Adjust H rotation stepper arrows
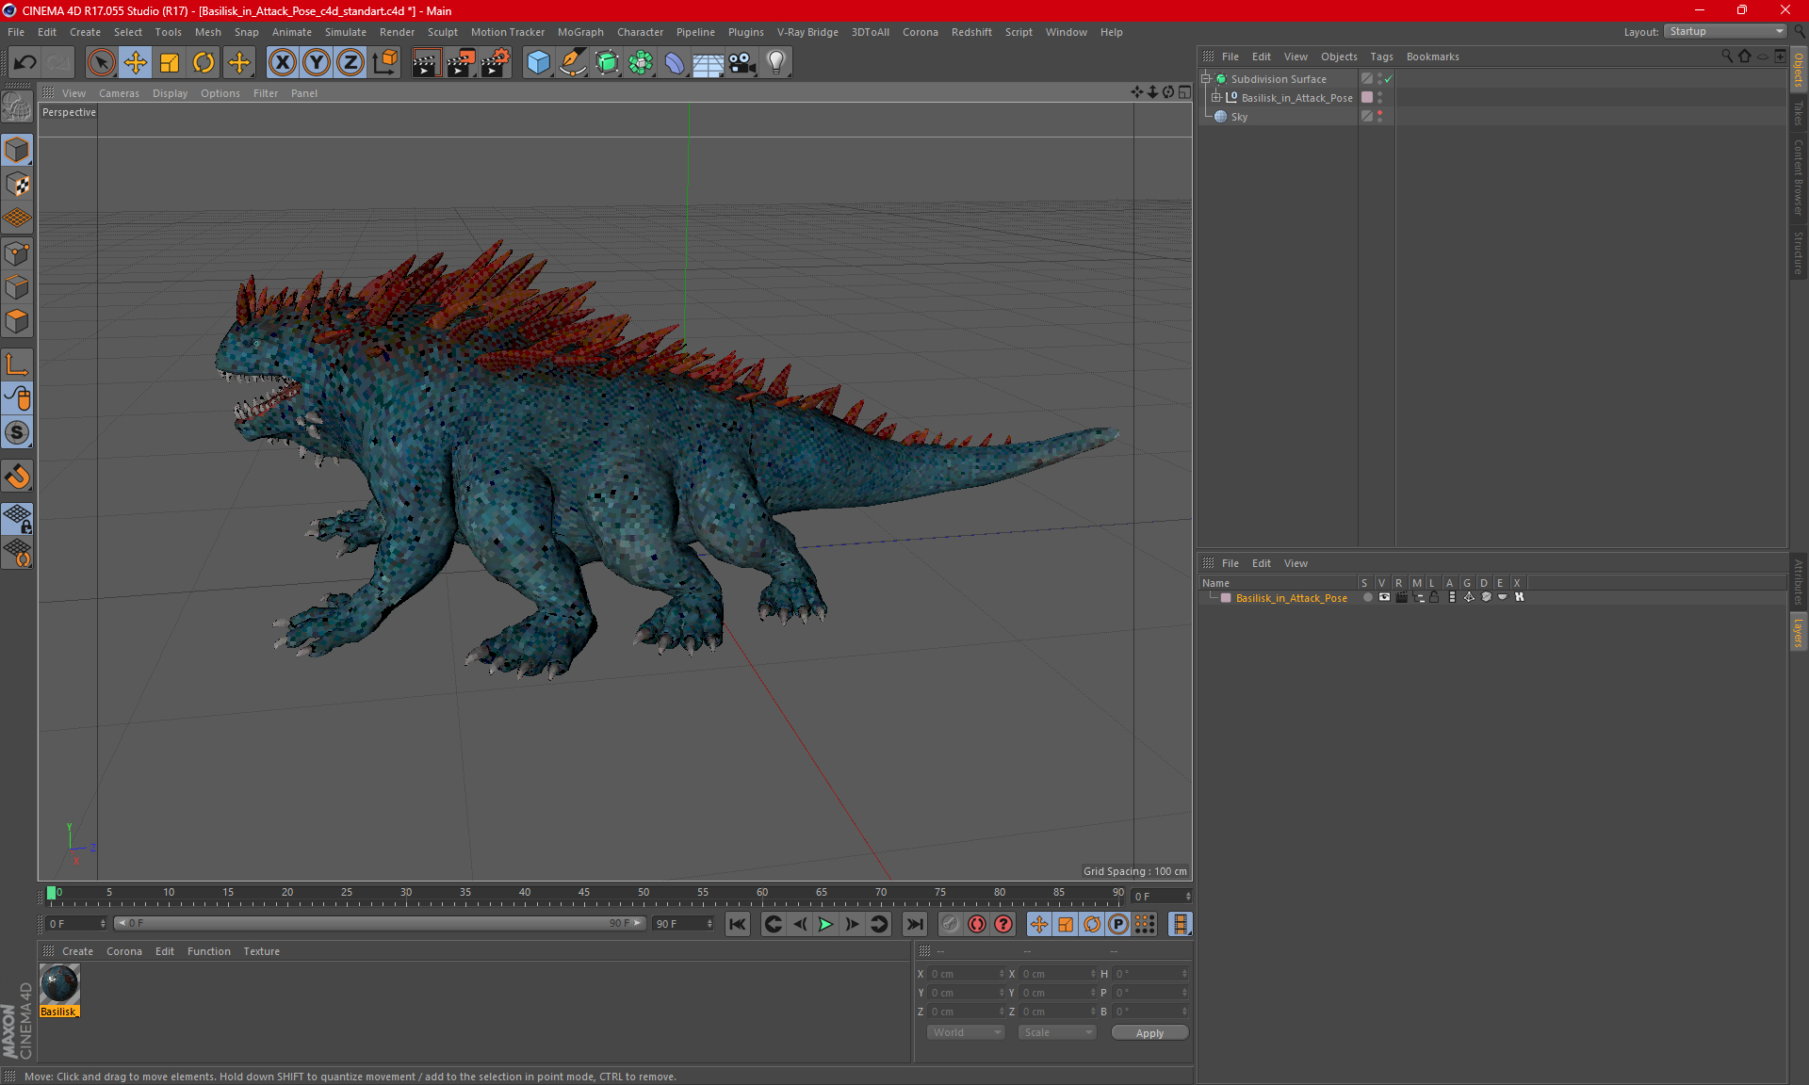This screenshot has width=1809, height=1085. tap(1184, 974)
